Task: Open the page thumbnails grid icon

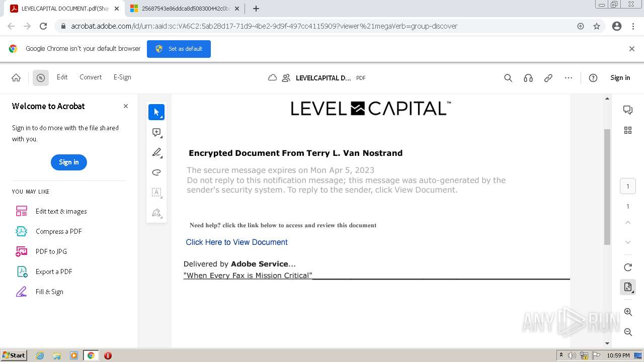Action: coord(627,130)
